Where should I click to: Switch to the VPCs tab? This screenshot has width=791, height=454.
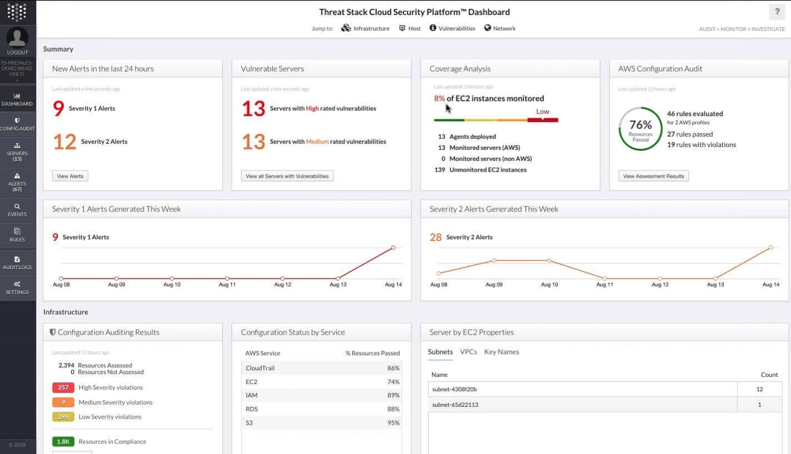(x=468, y=351)
